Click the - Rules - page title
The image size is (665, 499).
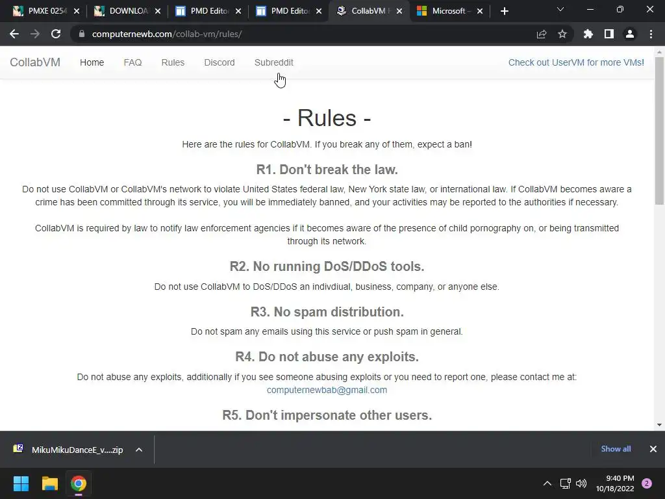tap(327, 118)
